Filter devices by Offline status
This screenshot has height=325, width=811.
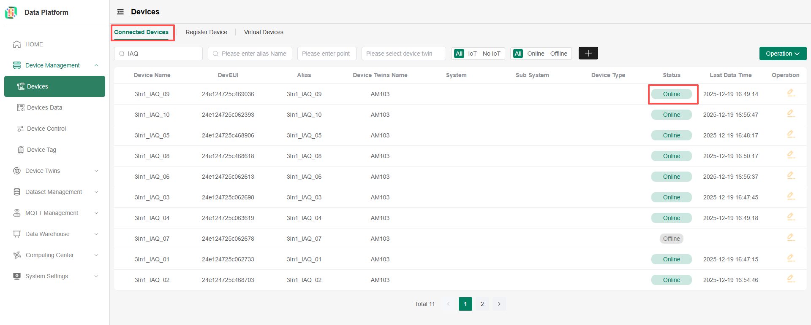(558, 54)
